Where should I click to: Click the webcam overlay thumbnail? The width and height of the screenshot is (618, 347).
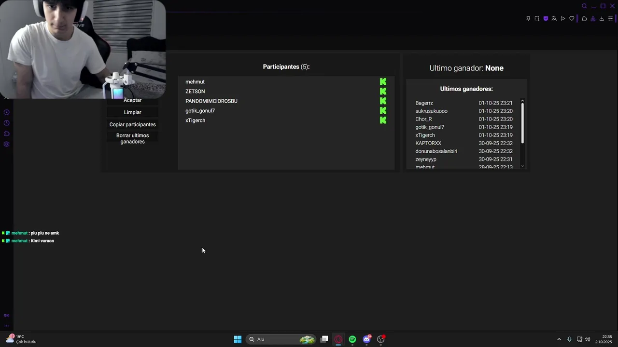[x=83, y=49]
